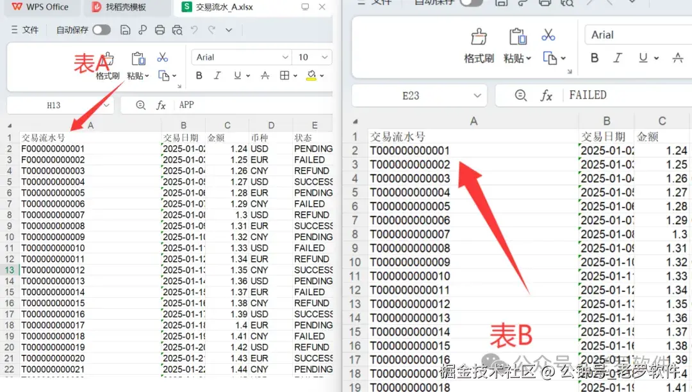Click the magnifier icon in right formula bar

(521, 95)
